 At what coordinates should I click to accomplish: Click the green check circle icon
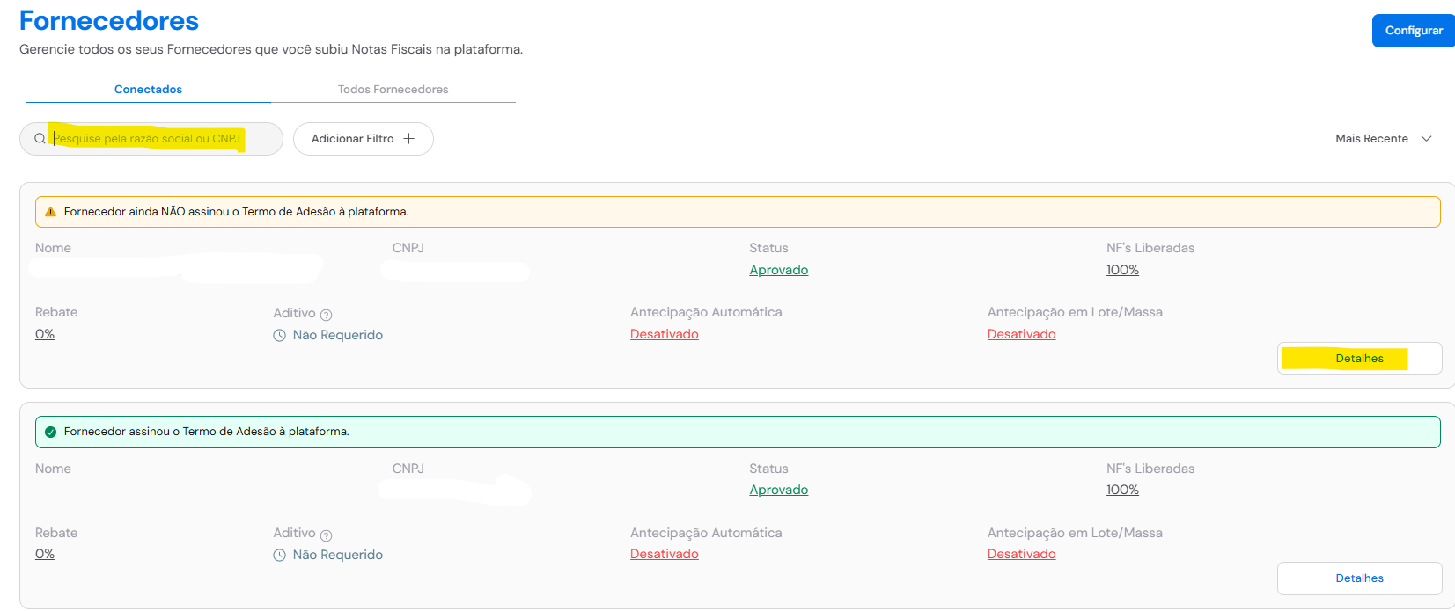(50, 432)
